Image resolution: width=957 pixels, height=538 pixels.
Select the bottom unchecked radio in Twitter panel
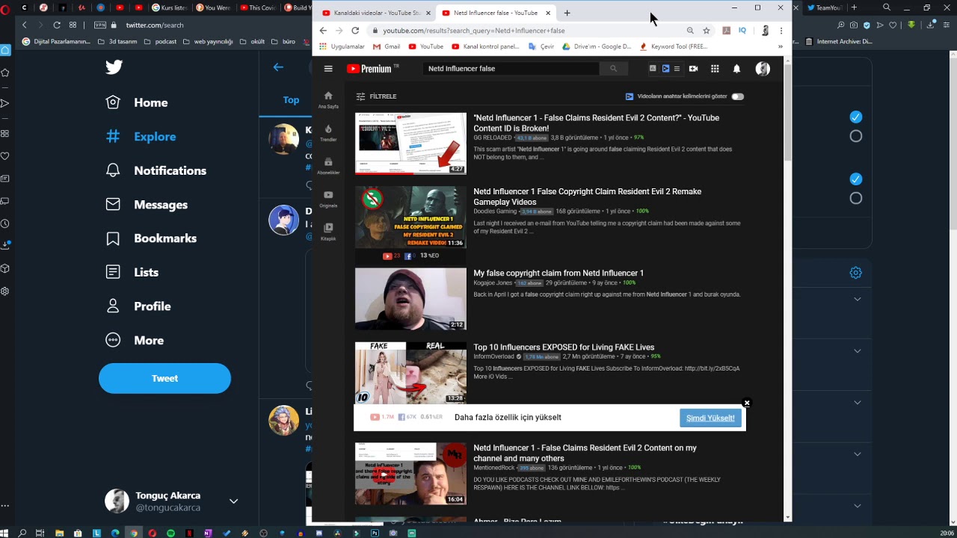pyautogui.click(x=856, y=198)
